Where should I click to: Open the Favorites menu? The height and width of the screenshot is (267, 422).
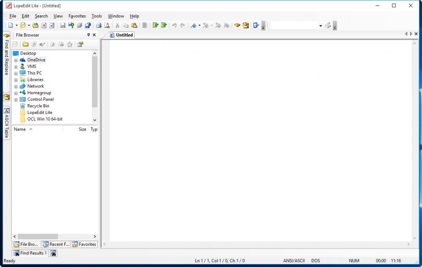click(x=77, y=16)
